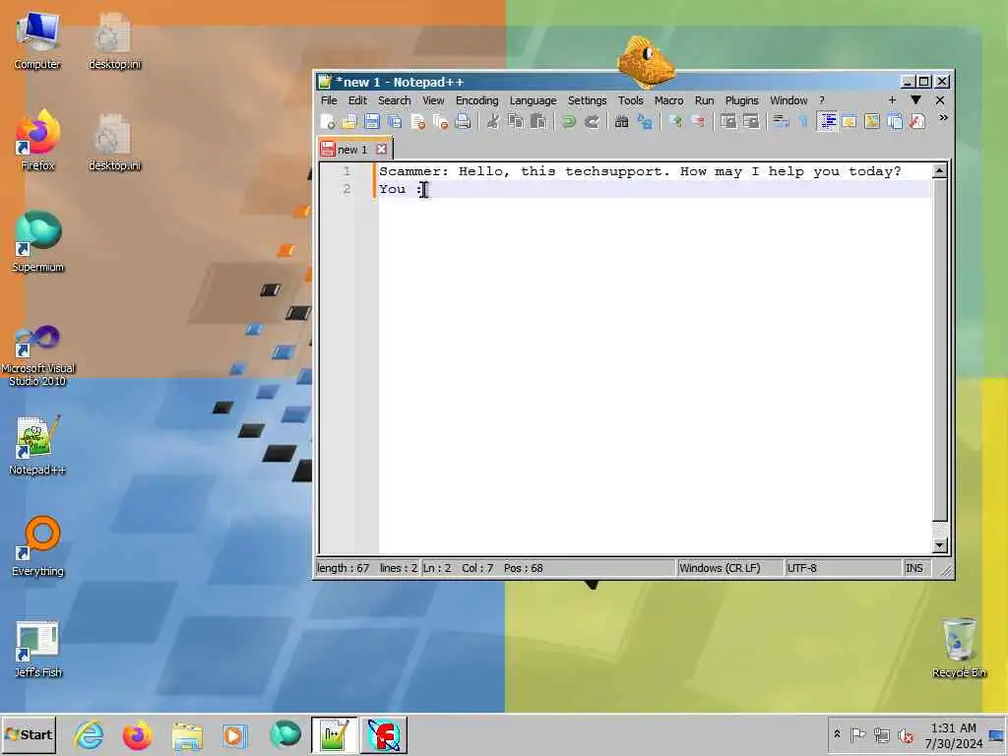Click the X in the menu bar
This screenshot has height=756, width=1008.
940,100
